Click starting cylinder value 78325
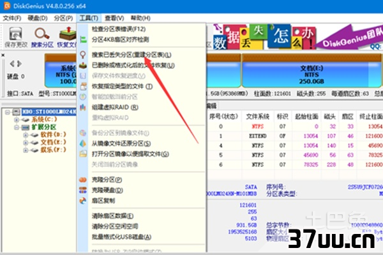Screen dimensions: 383x255 (311, 164)
